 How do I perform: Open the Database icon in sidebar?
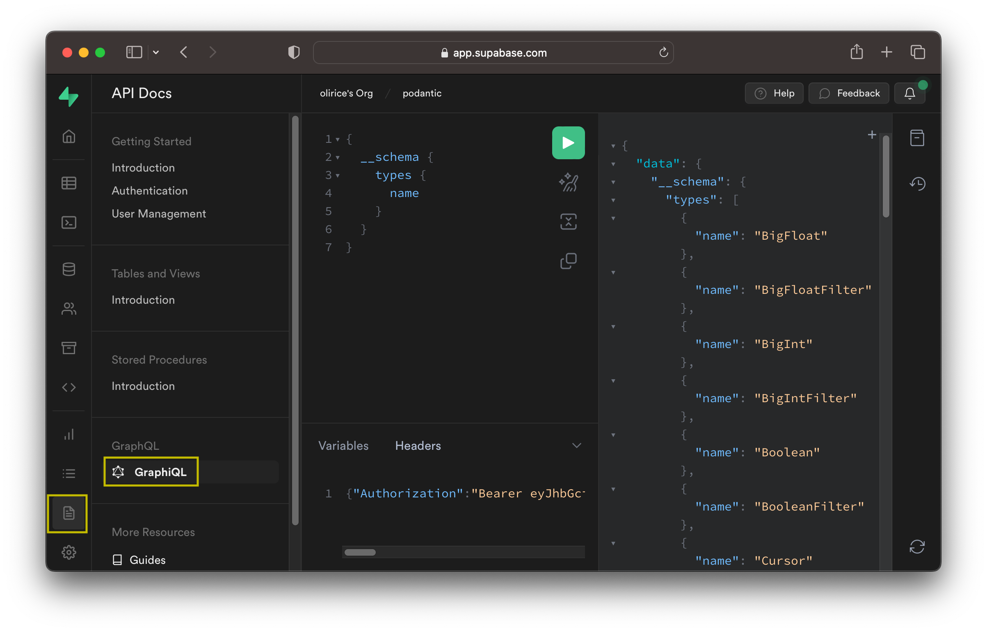tap(69, 269)
